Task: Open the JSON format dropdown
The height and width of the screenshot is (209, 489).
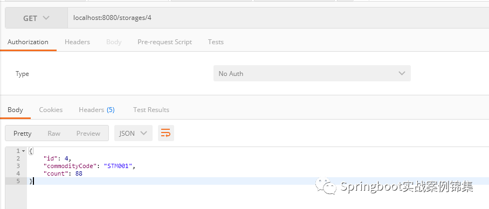Action: (133, 133)
